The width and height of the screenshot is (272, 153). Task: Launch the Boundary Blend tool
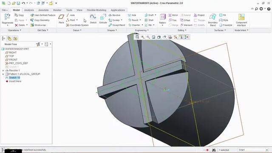pyautogui.click(x=212, y=20)
